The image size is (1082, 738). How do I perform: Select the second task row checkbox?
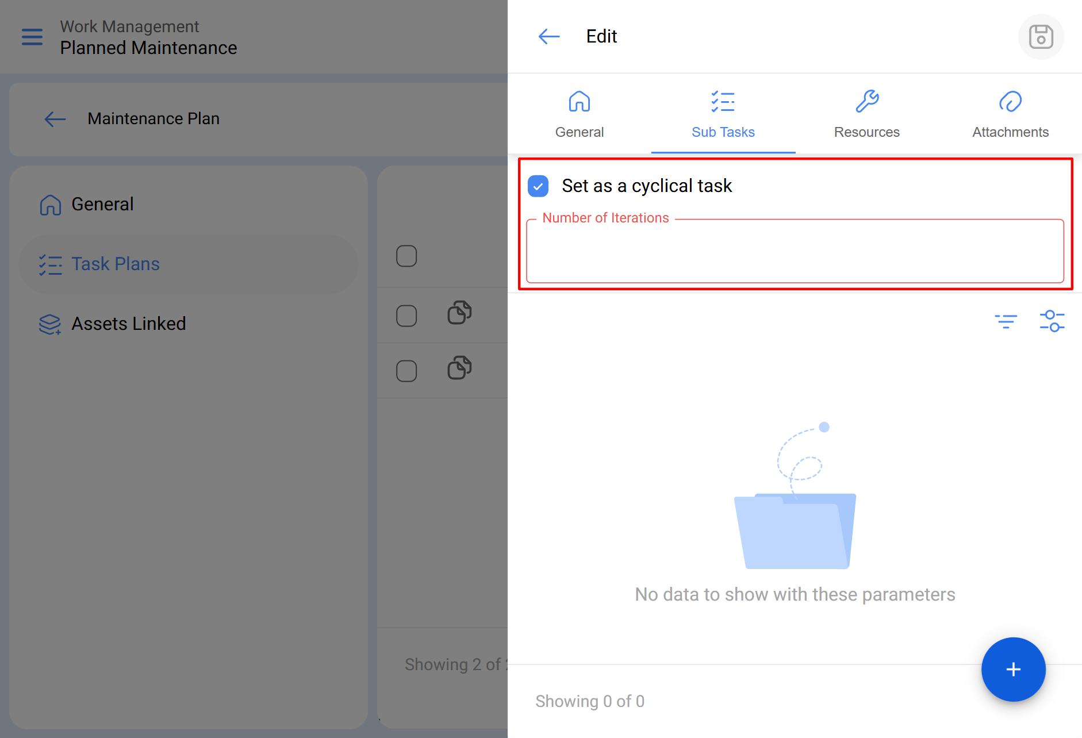pos(406,371)
